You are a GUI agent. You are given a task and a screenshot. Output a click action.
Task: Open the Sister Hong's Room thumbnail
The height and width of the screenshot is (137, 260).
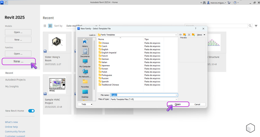pos(57,43)
